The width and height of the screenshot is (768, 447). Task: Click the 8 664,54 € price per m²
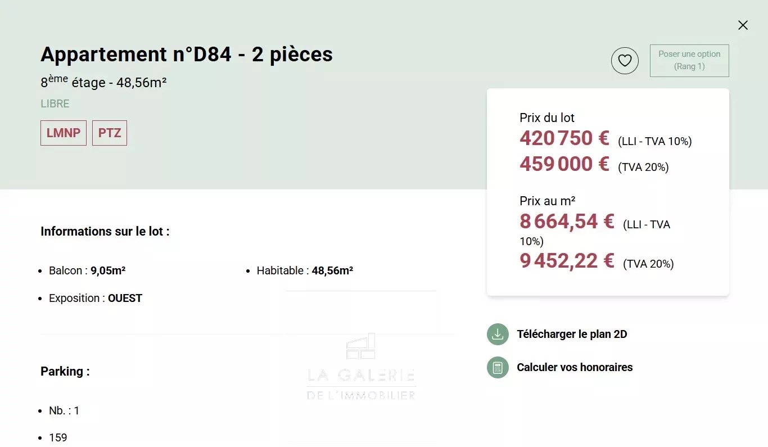click(567, 222)
